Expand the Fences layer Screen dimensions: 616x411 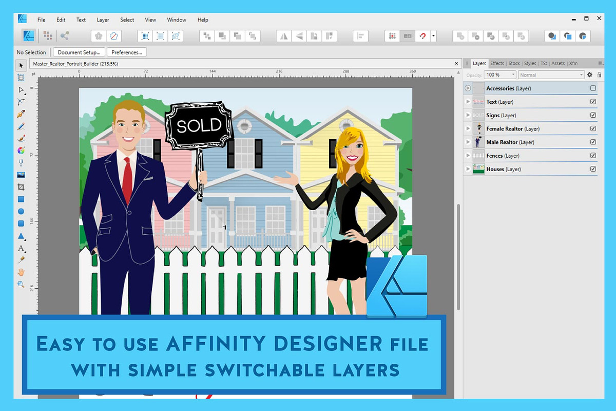tap(468, 155)
